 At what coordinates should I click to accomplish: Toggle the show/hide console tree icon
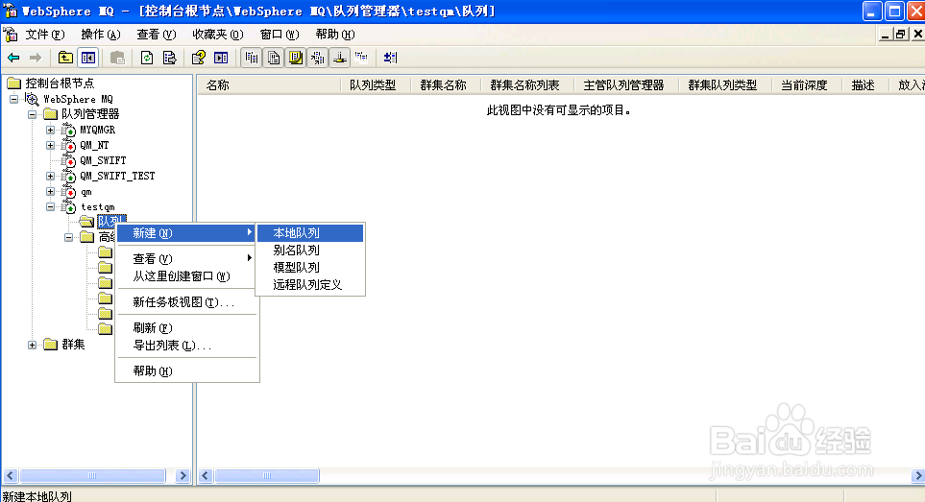click(x=88, y=58)
